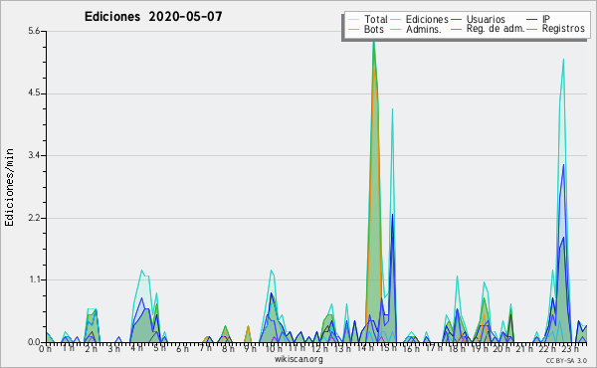Click the '4 h' x-axis label
Image resolution: width=597 pixels, height=368 pixels.
[136, 348]
